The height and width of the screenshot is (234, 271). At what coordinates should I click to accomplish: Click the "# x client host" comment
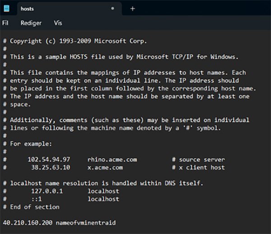click(198, 167)
